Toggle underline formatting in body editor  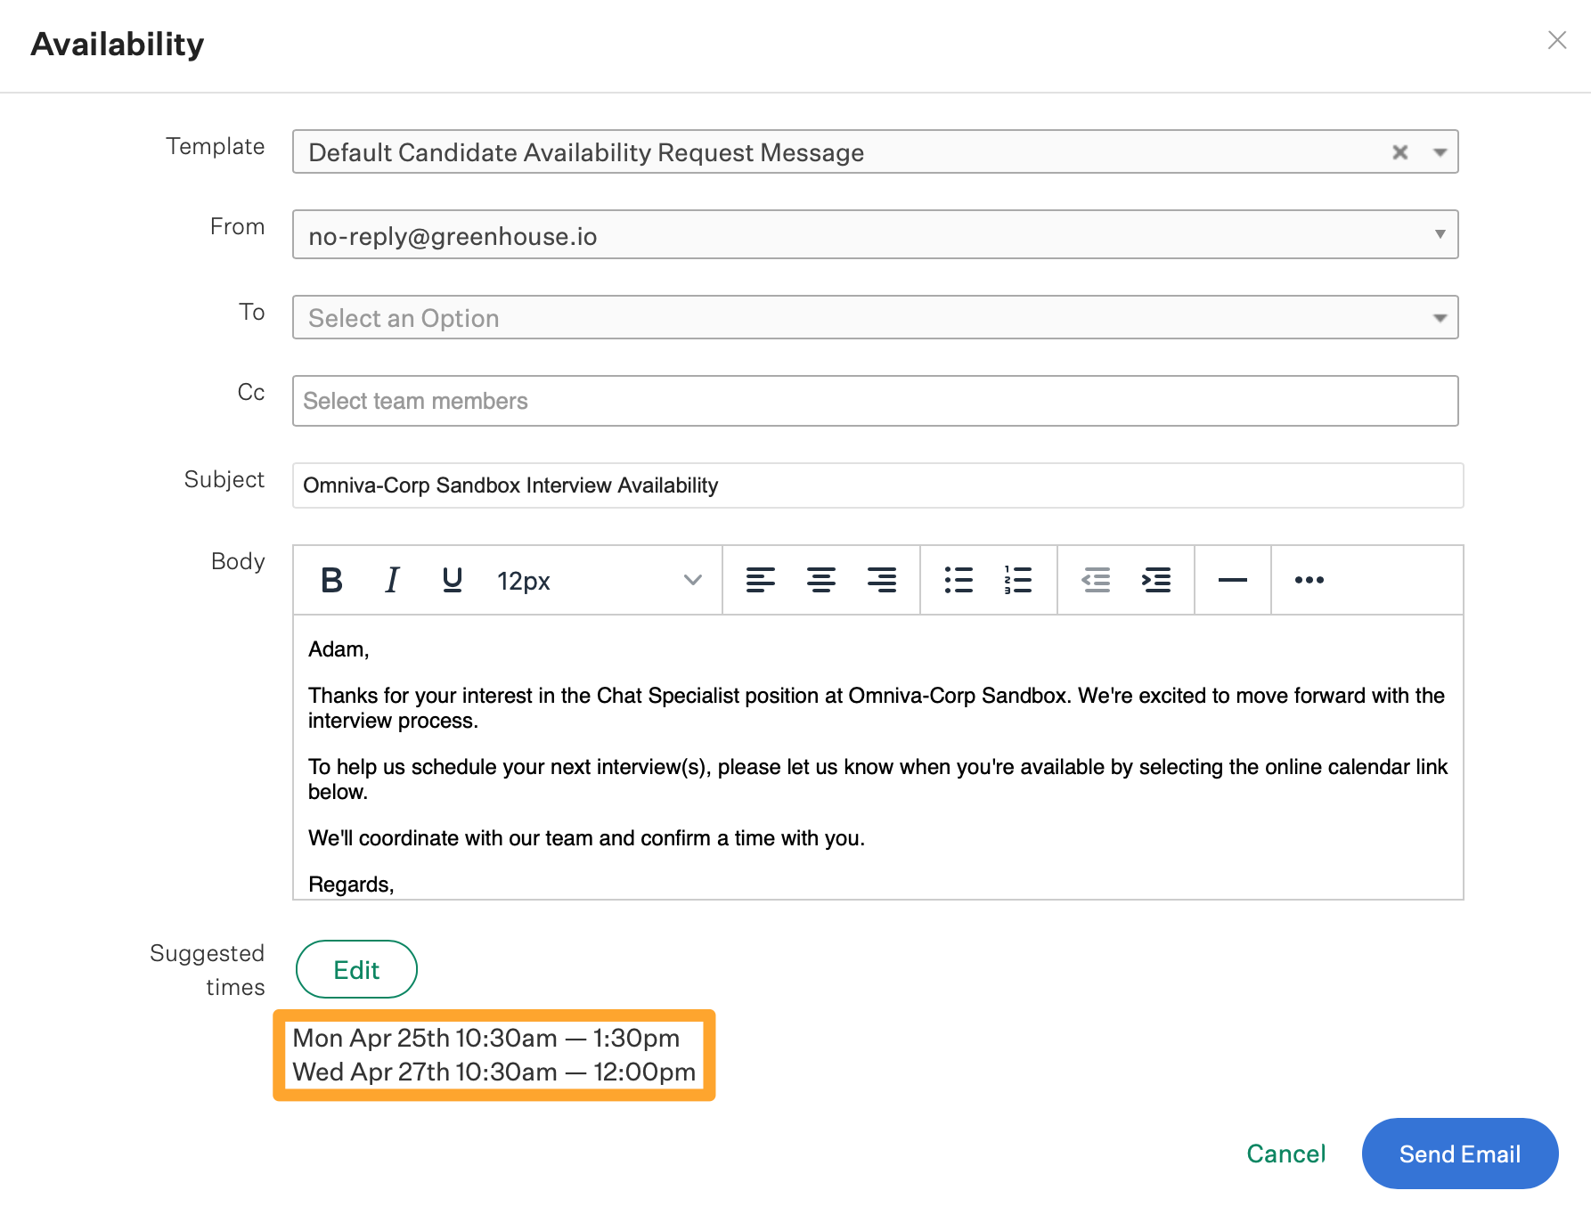coord(453,580)
